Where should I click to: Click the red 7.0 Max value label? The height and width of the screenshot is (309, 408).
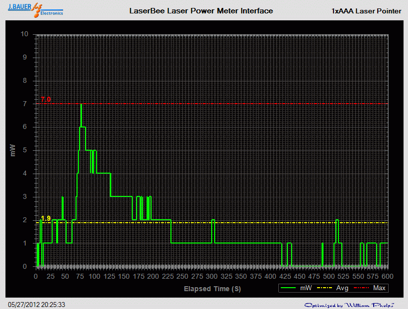45,99
